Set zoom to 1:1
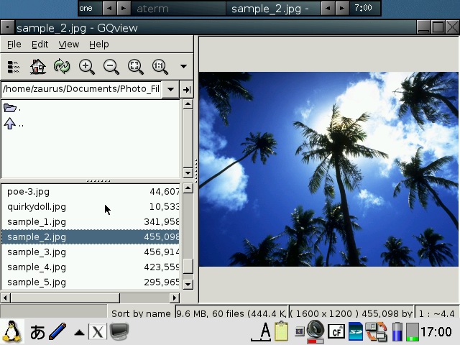This screenshot has width=460, height=345. pyautogui.click(x=160, y=67)
